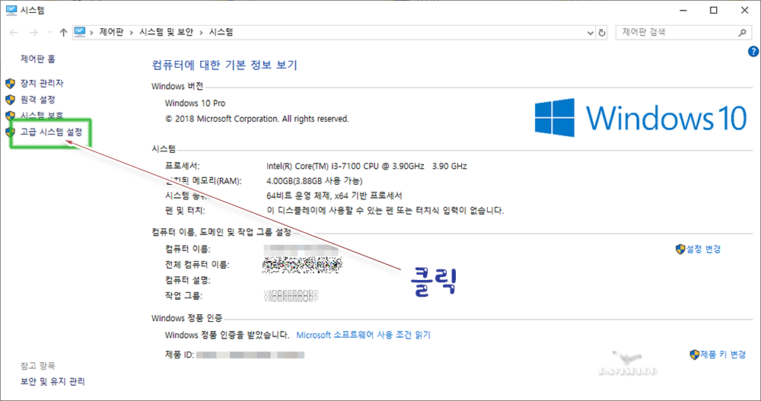The width and height of the screenshot is (761, 401).
Task: Open 원격 설정
Action: pyautogui.click(x=38, y=99)
